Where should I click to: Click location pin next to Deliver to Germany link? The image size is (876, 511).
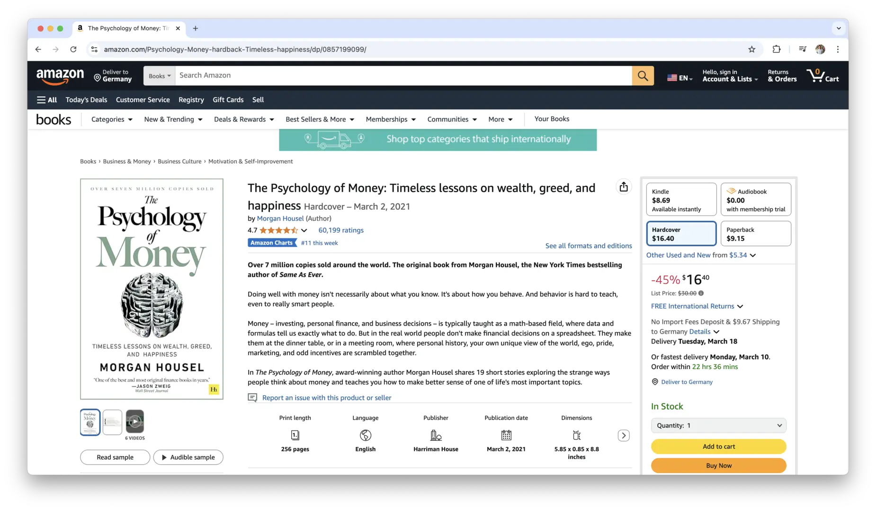(655, 382)
